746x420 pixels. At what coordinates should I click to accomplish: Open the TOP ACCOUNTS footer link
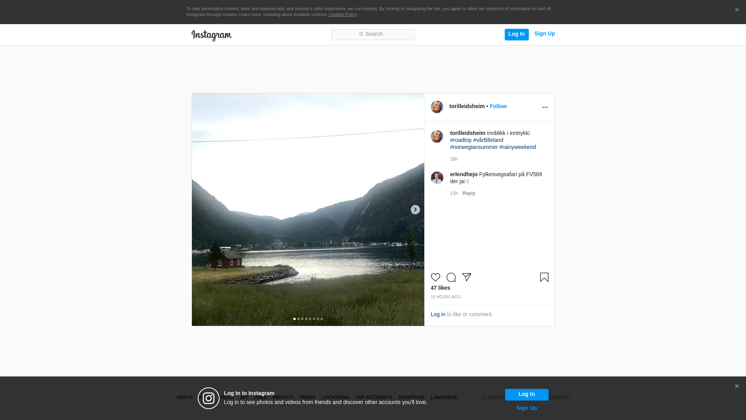click(x=374, y=397)
